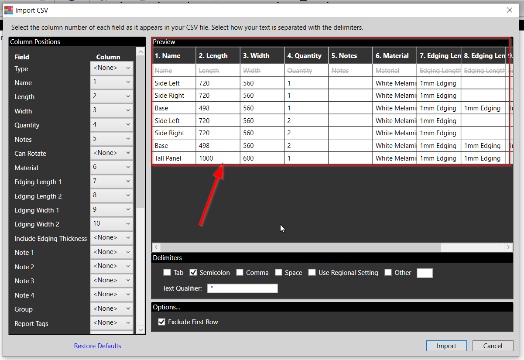Enable the Comma delimiter checkbox
This screenshot has height=360, width=524.
240,273
